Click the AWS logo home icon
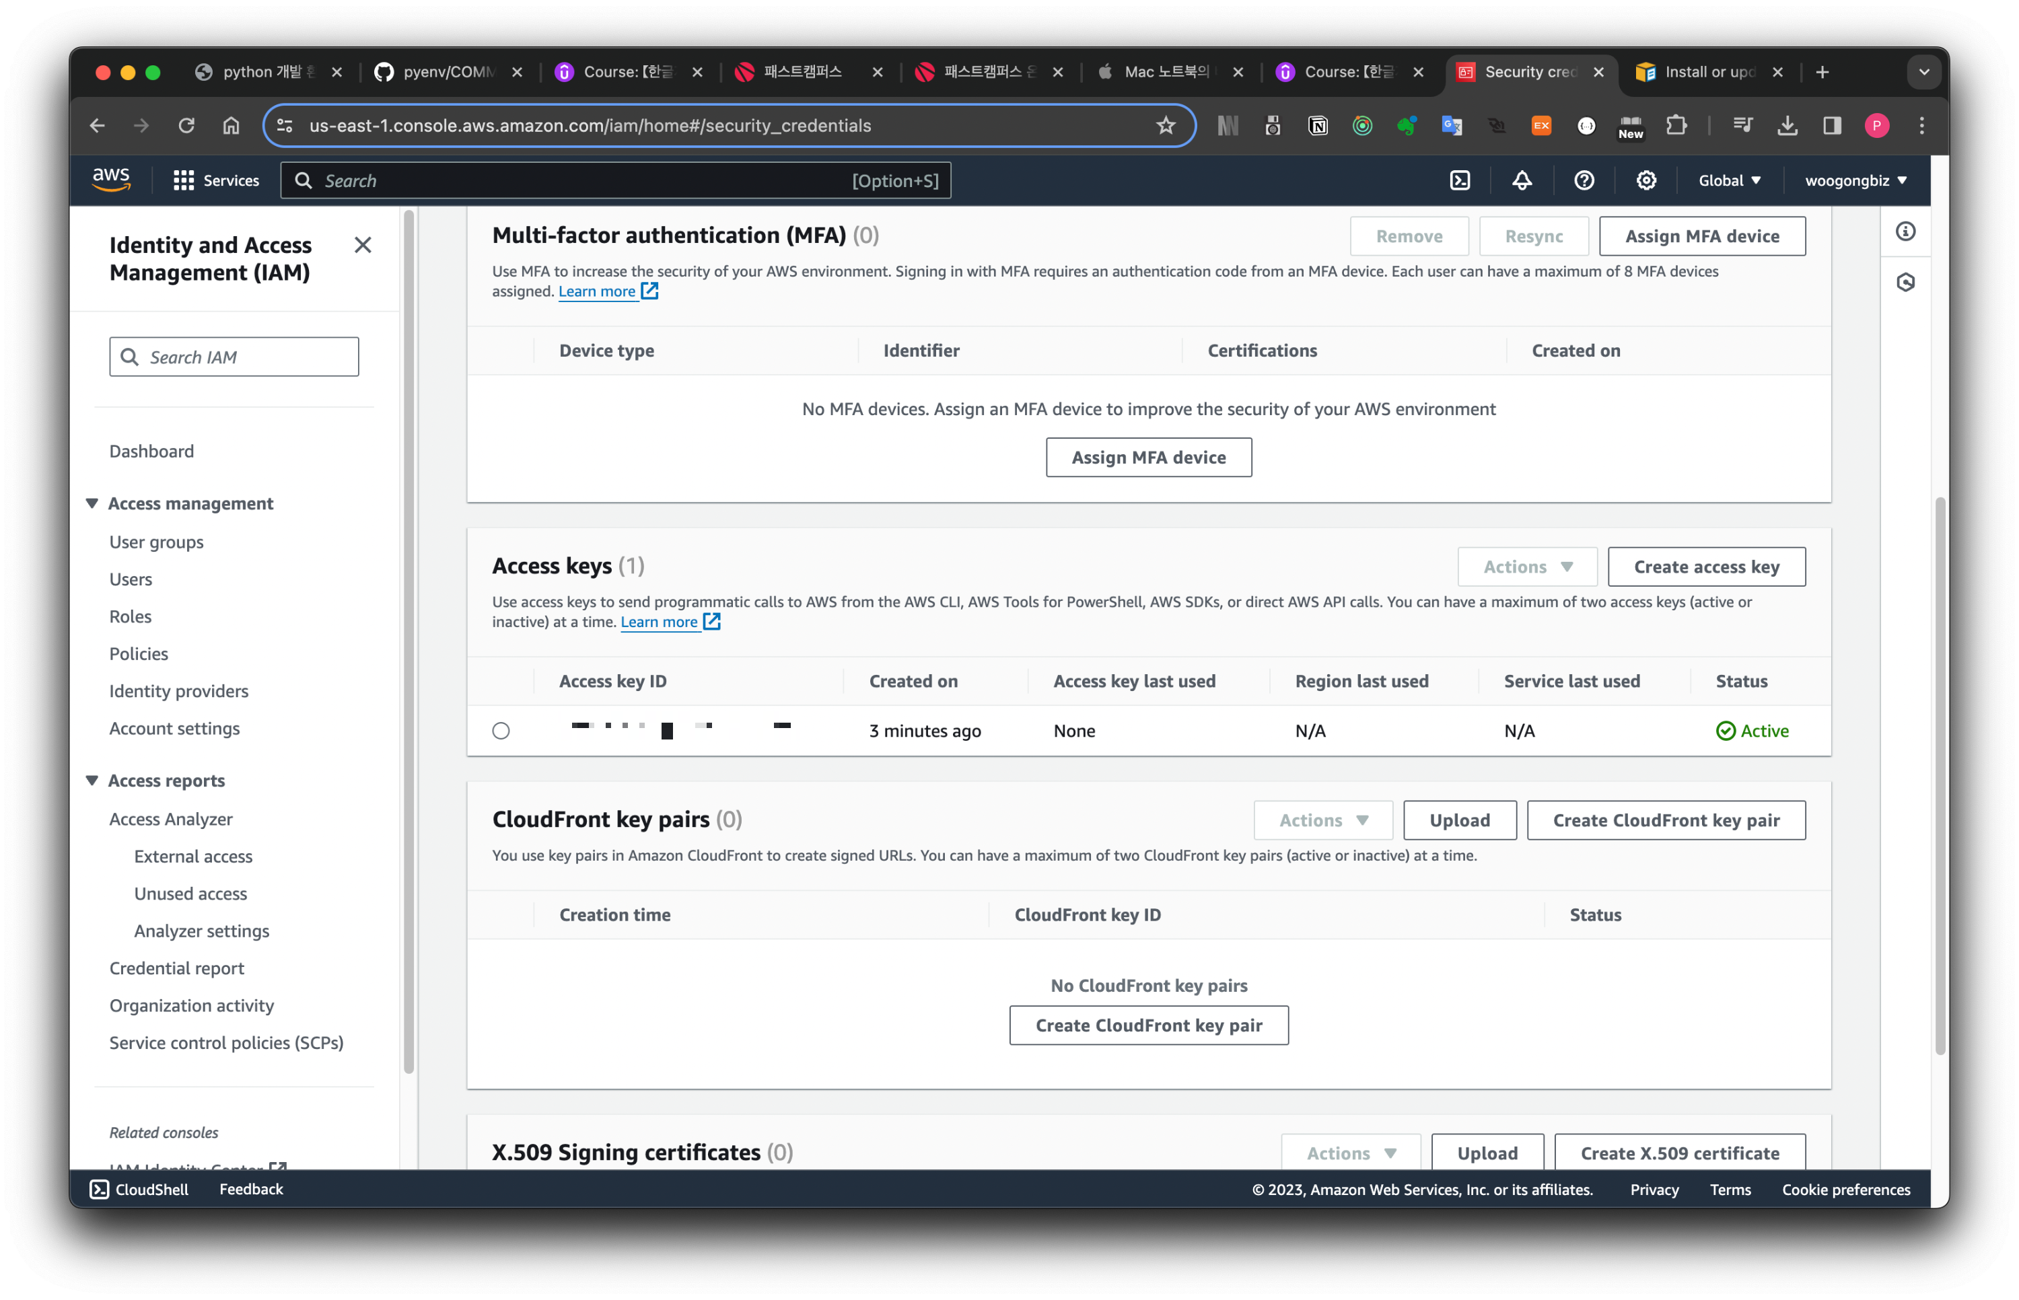Screen dimensions: 2019x1300 pos(110,180)
